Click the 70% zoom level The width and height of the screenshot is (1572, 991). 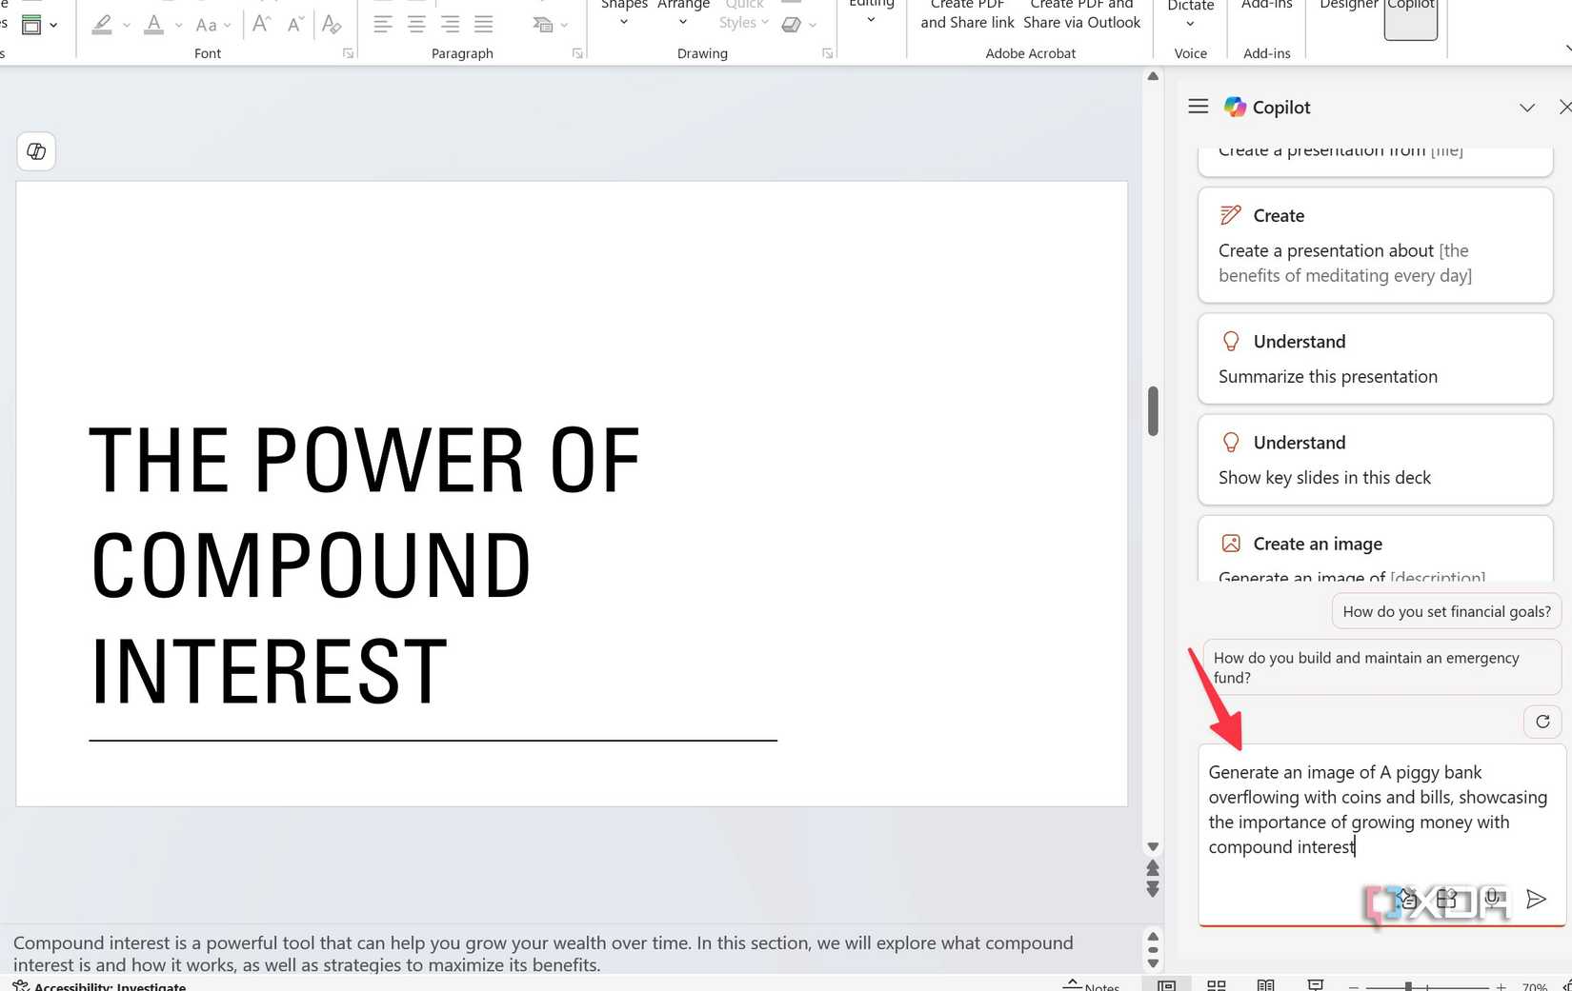click(1535, 987)
